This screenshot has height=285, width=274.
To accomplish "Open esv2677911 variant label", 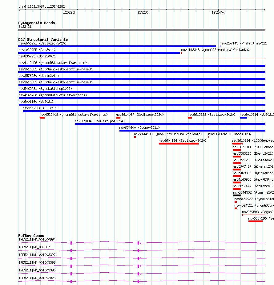I will (x=253, y=147).
